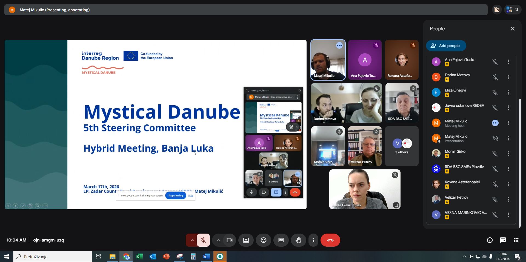Open the emoji reactions button
526x262 pixels.
[x=263, y=240]
